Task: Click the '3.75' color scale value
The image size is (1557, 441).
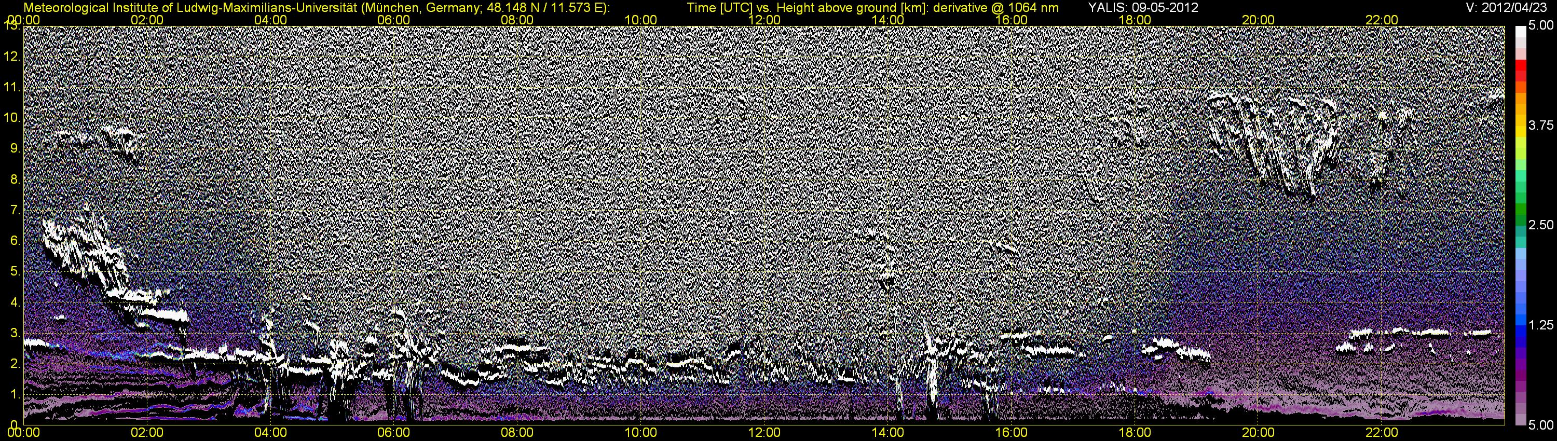Action: pyautogui.click(x=1541, y=125)
